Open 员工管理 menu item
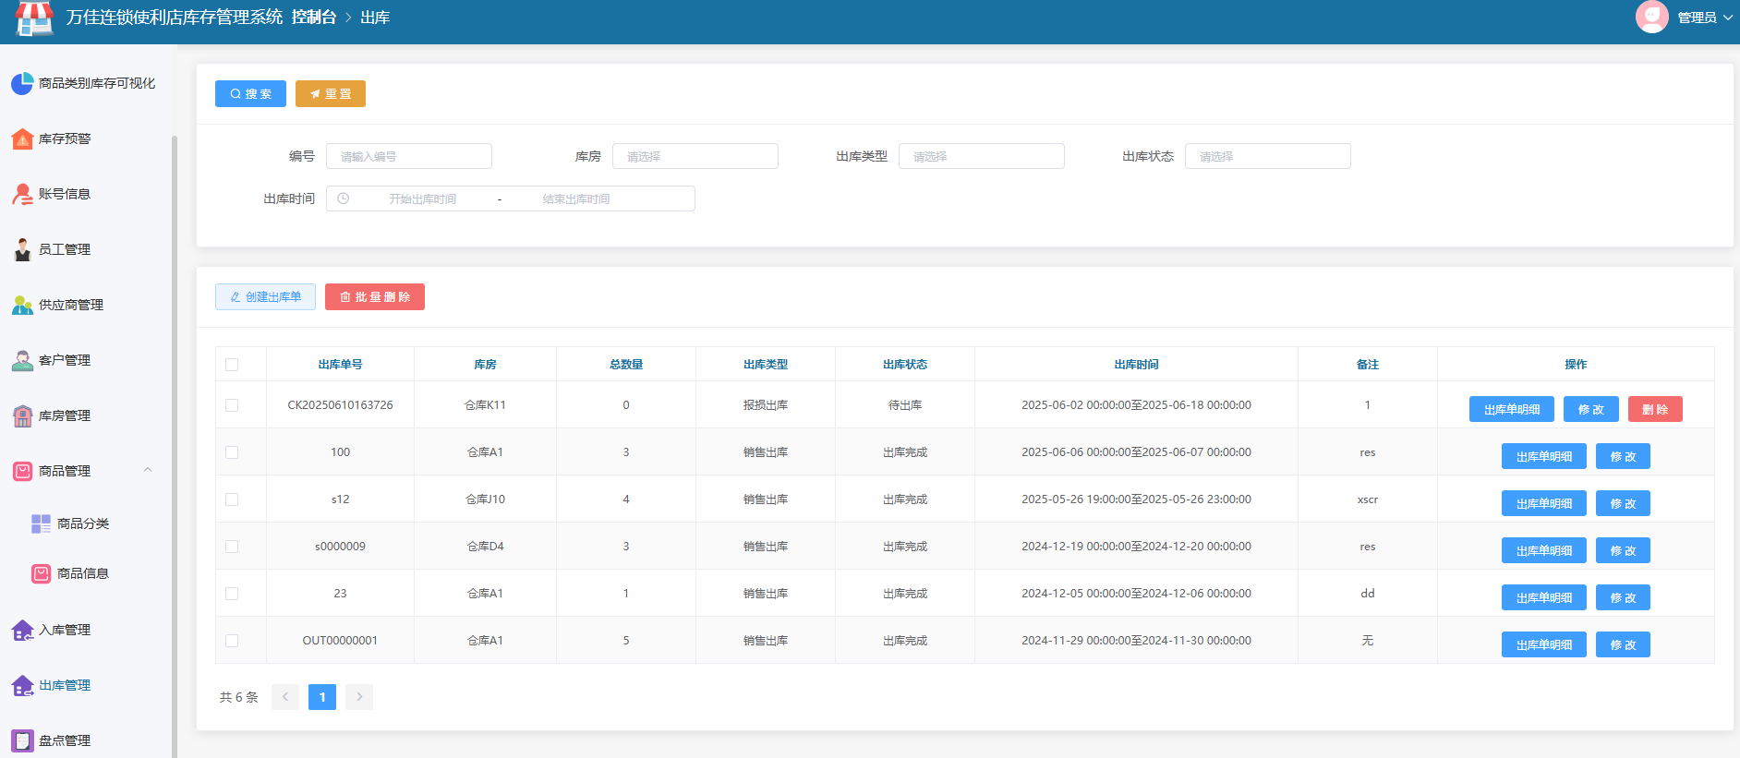This screenshot has width=1740, height=758. [65, 249]
